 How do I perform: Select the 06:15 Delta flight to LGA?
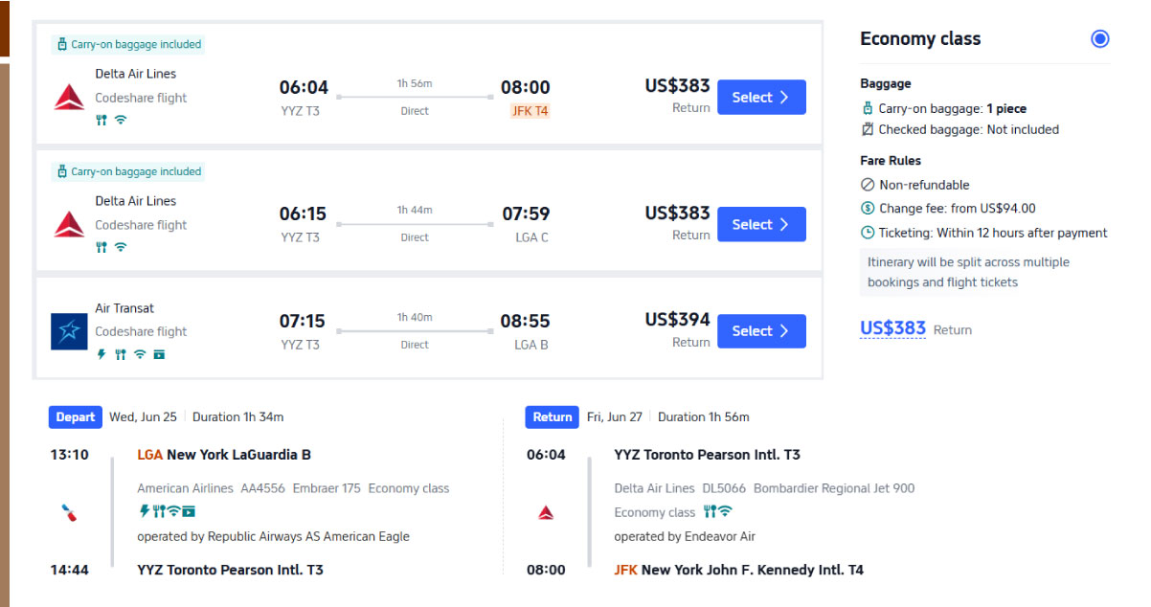[x=761, y=224]
